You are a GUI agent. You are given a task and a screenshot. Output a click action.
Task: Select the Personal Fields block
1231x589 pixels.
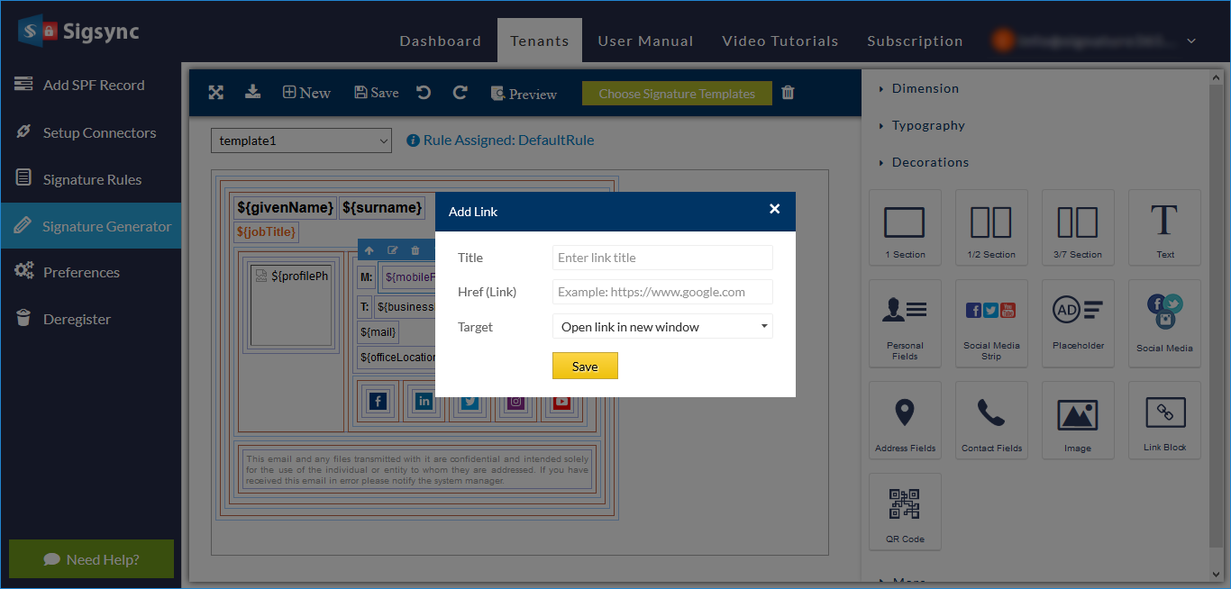(905, 322)
